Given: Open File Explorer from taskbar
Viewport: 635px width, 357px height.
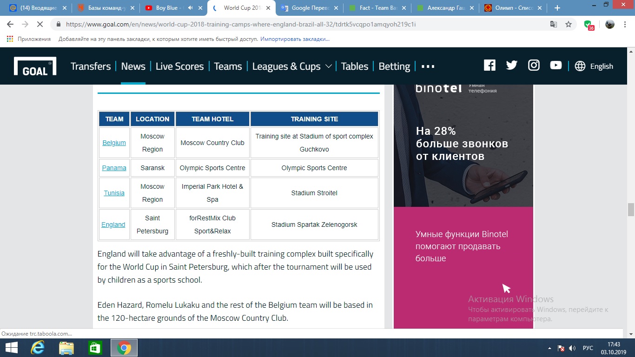Looking at the screenshot, I should (66, 348).
